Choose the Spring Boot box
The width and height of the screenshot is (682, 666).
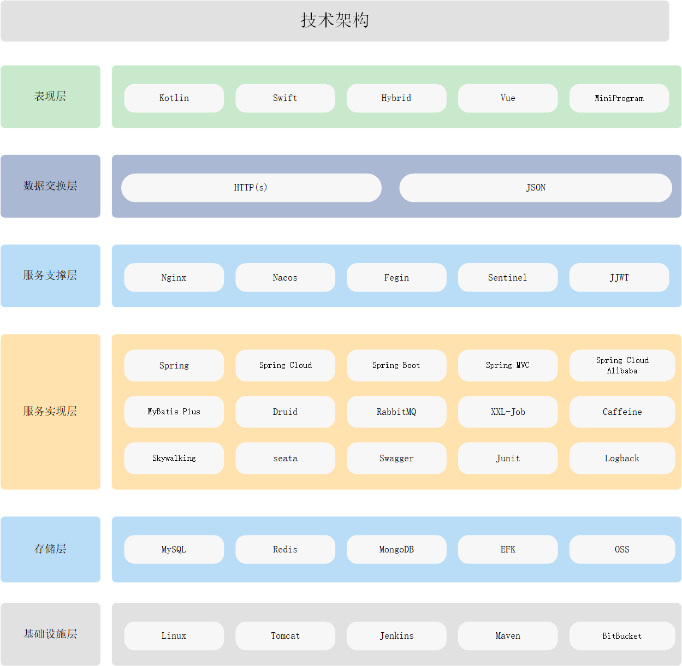pyautogui.click(x=396, y=366)
